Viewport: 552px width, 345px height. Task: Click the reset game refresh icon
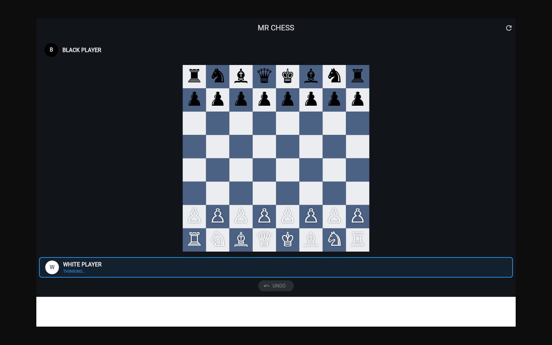509,28
